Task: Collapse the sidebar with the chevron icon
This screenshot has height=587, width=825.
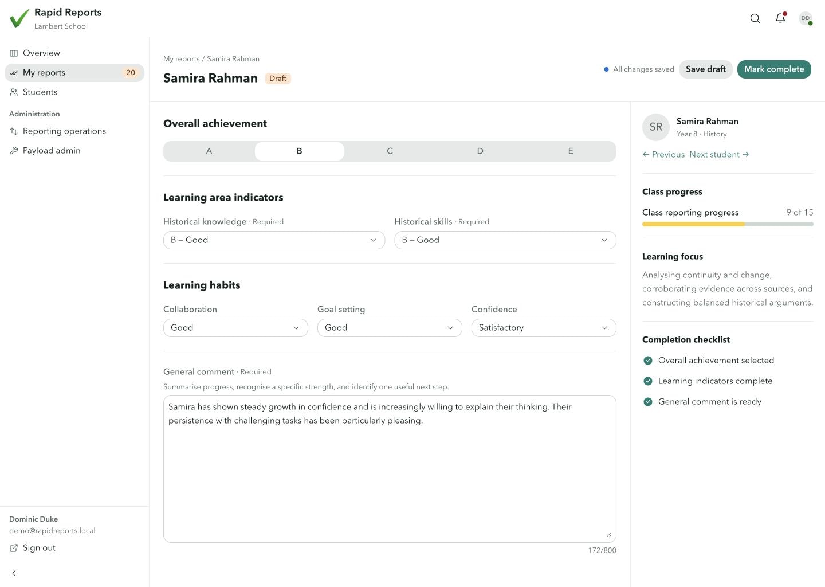Action: coord(14,573)
